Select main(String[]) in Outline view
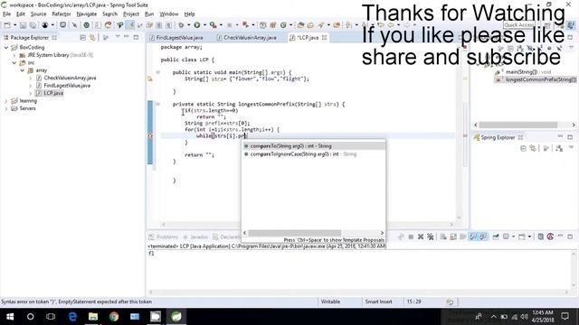 click(528, 72)
